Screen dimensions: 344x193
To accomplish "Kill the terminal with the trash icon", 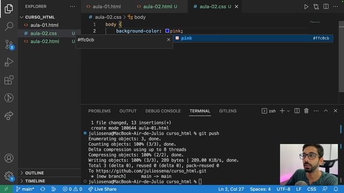I will click(x=306, y=111).
